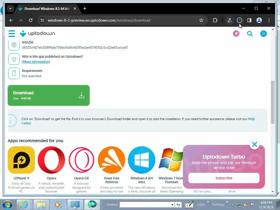
Task: Go back to the previous page
Action: 11,20
